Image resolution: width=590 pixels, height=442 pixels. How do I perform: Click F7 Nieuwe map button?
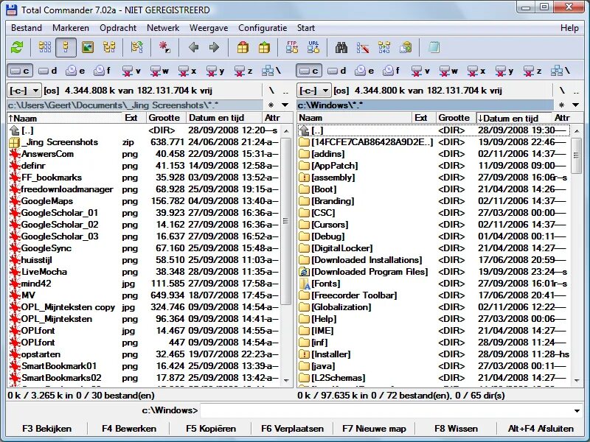pyautogui.click(x=375, y=429)
